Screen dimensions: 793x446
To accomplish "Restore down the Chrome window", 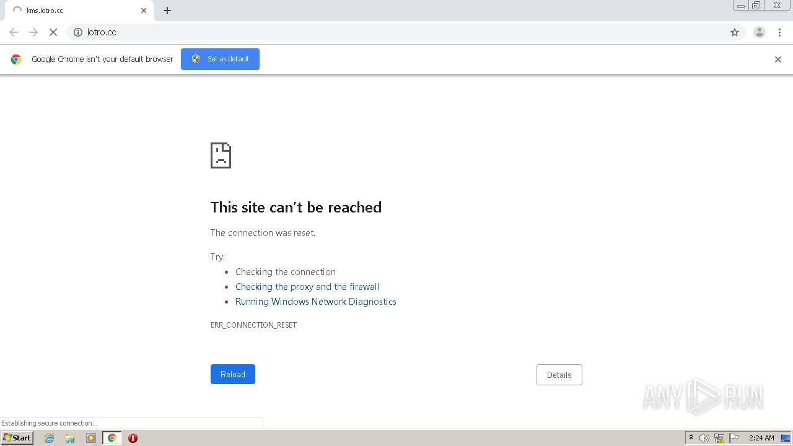I will pos(756,6).
